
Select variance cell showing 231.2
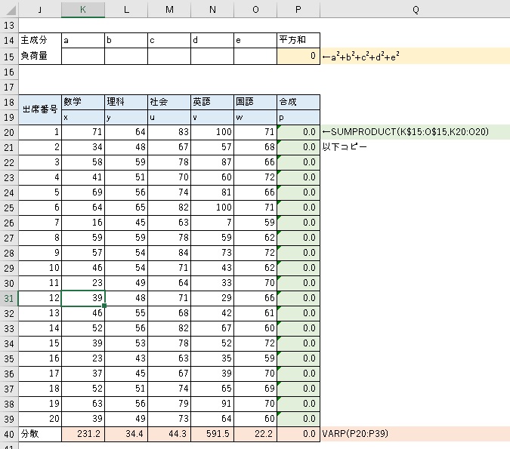click(82, 434)
